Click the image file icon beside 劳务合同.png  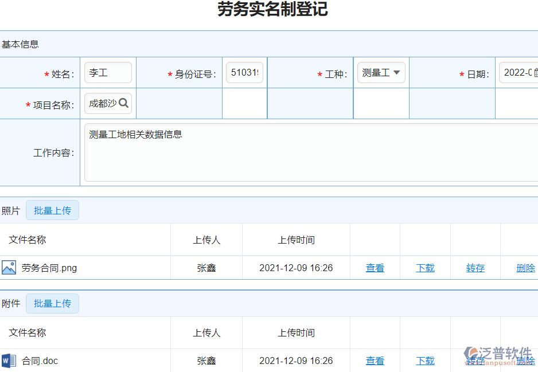coord(9,268)
